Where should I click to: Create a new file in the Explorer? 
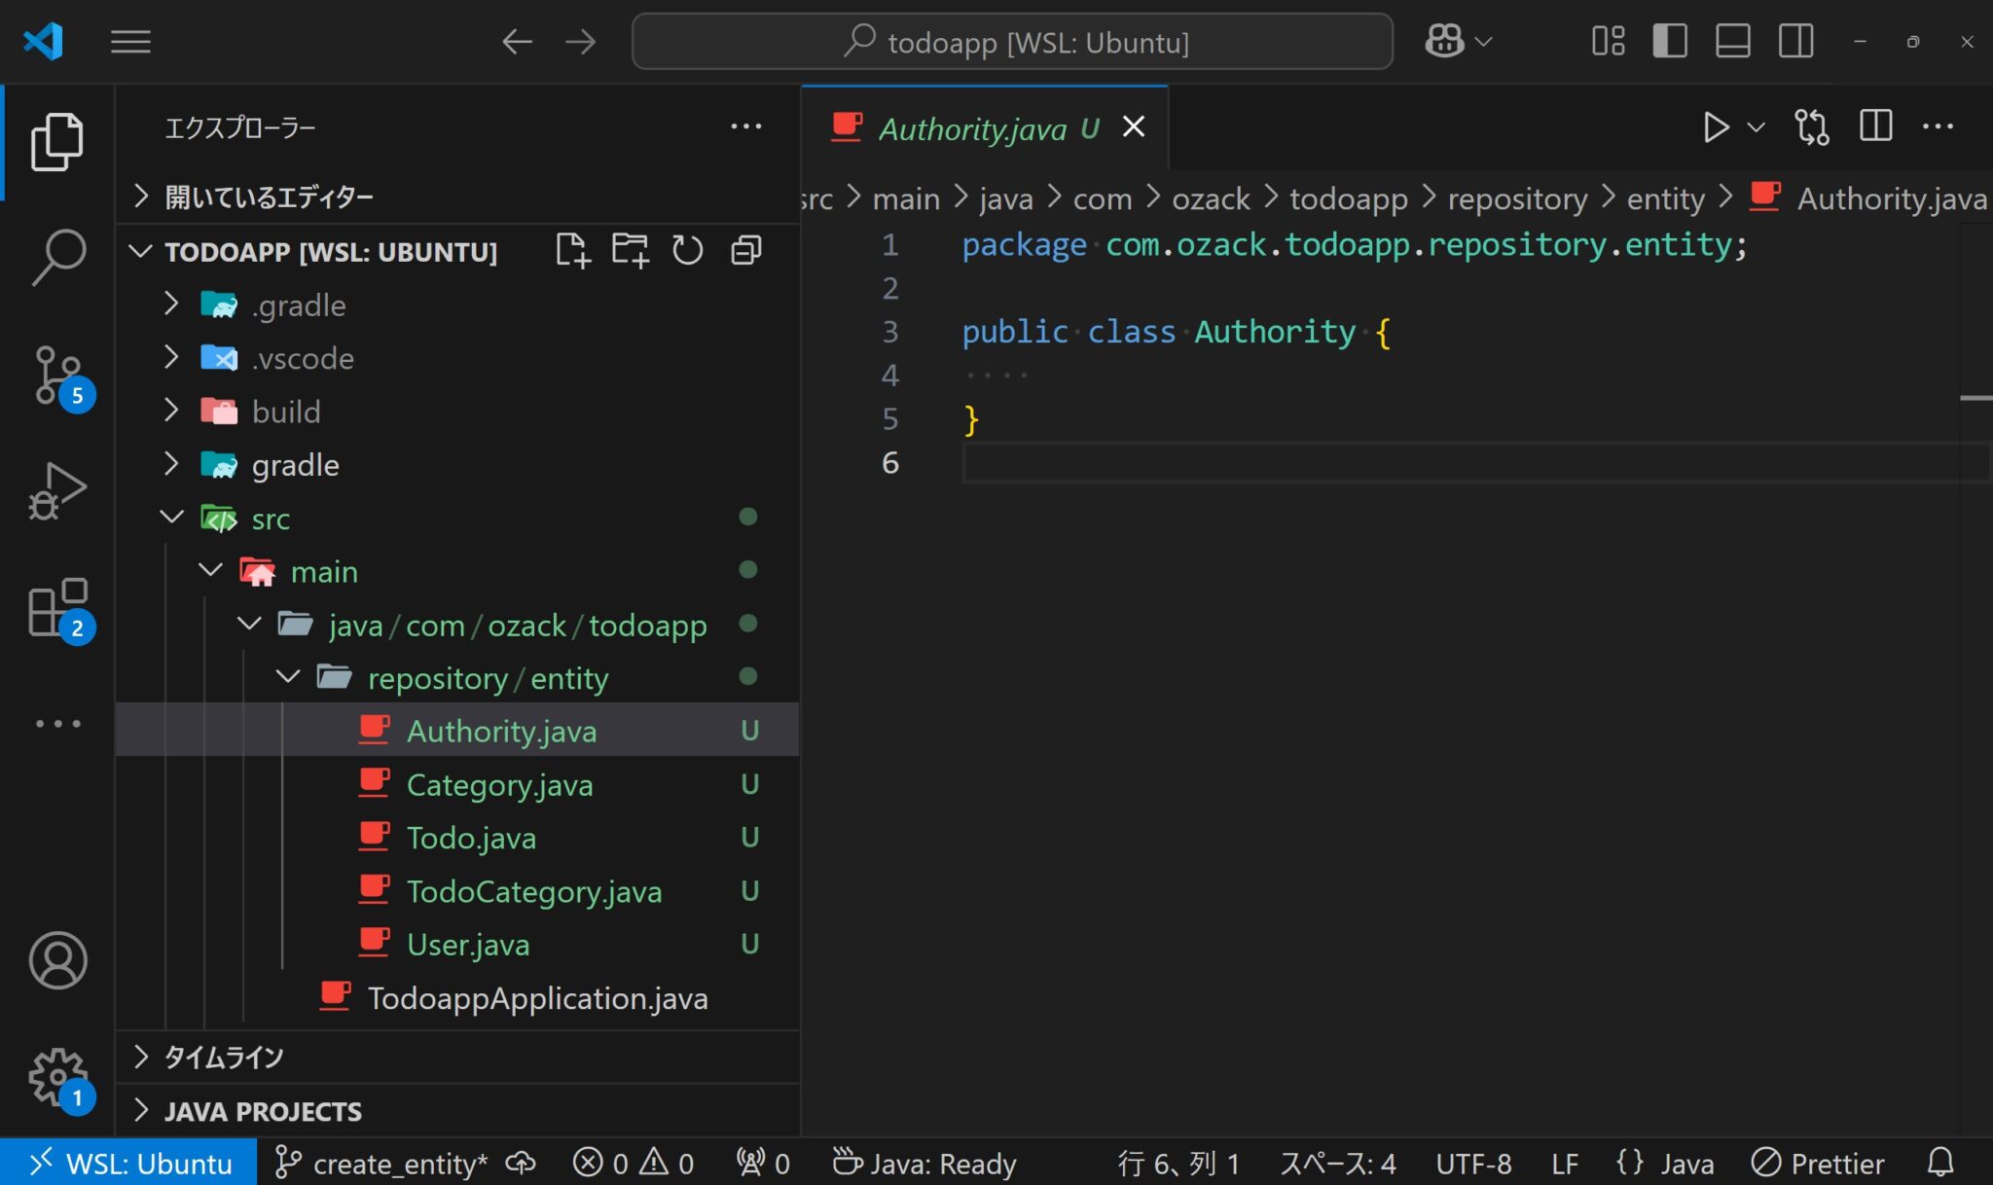point(572,250)
